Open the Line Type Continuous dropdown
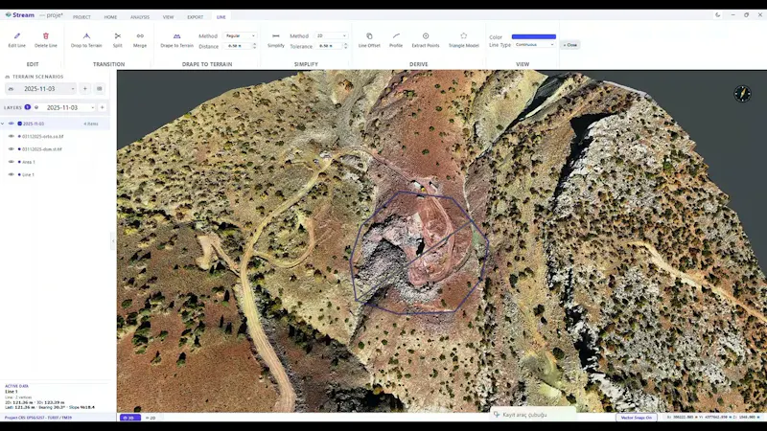 coord(534,45)
